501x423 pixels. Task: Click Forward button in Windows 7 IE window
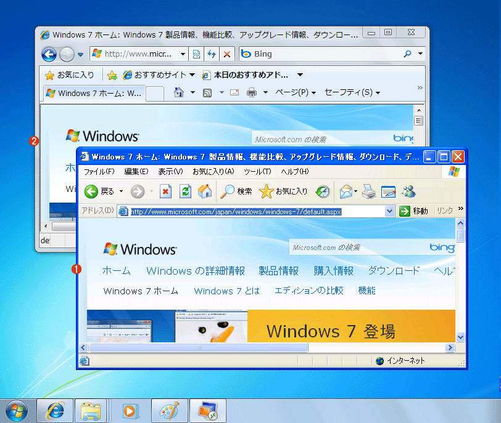click(67, 54)
